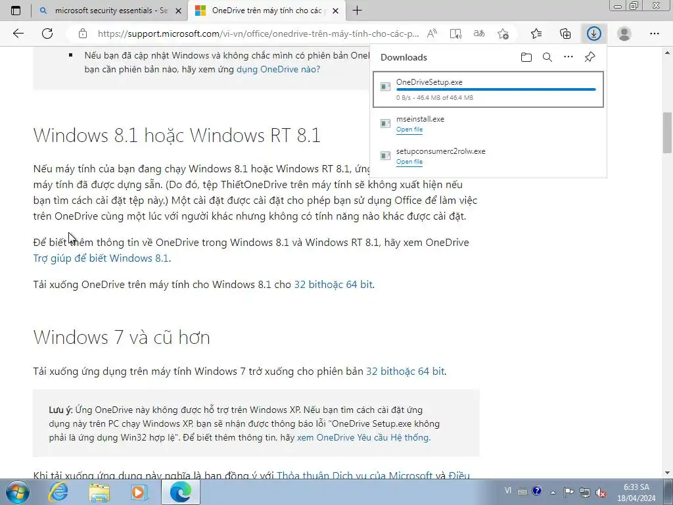The height and width of the screenshot is (505, 673).
Task: Open the Action Center flag icon
Action: (569, 492)
